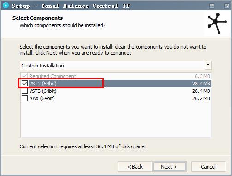Viewport: 232px width, 176px height.
Task: Uncheck the VST2 (64bit) checkbox
Action: coord(24,84)
